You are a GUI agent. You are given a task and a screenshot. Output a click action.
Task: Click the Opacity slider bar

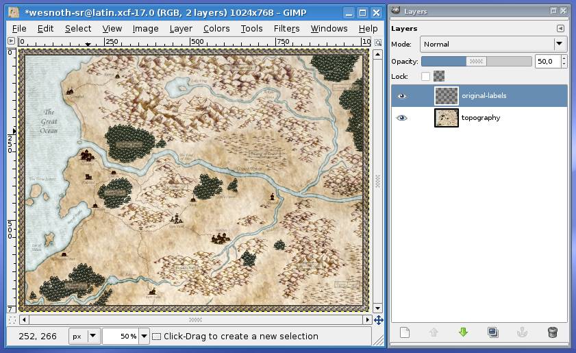[477, 62]
